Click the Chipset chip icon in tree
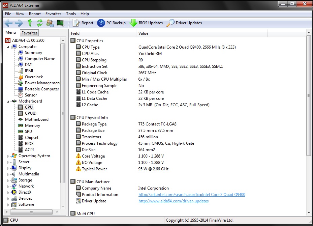The width and height of the screenshot is (313, 226). (21, 138)
